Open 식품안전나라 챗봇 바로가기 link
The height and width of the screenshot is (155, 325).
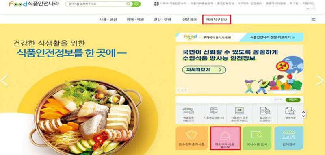click(x=273, y=37)
